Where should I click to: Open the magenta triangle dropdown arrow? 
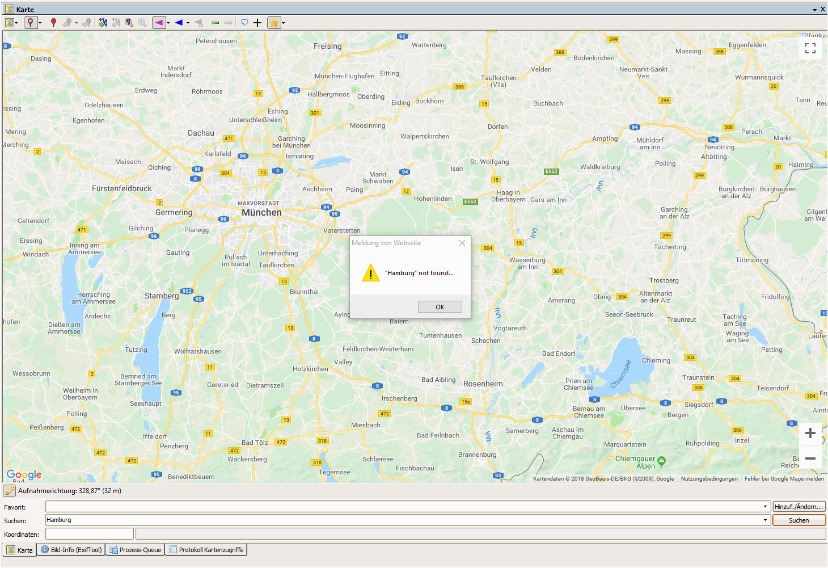point(168,23)
